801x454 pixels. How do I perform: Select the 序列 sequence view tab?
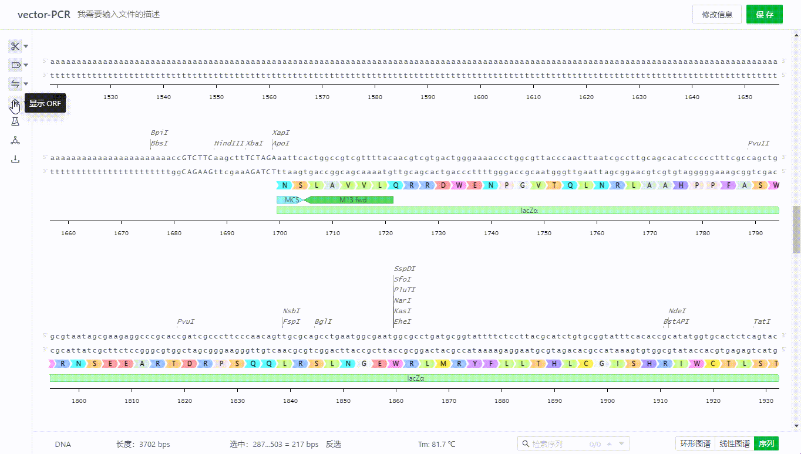(x=766, y=444)
